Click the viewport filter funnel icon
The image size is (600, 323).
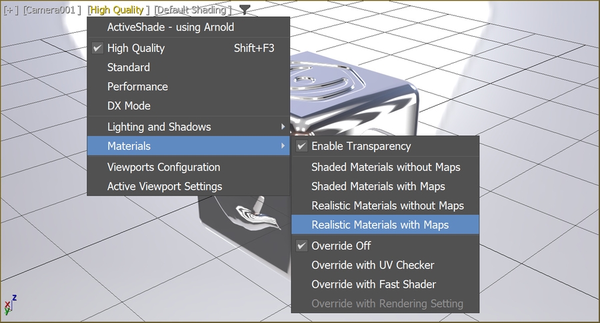(245, 9)
